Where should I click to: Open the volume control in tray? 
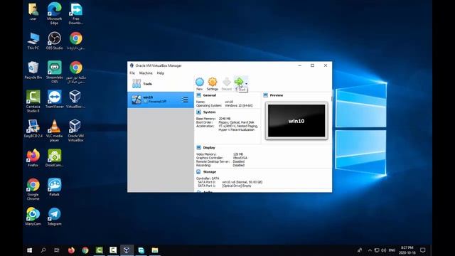384,250
